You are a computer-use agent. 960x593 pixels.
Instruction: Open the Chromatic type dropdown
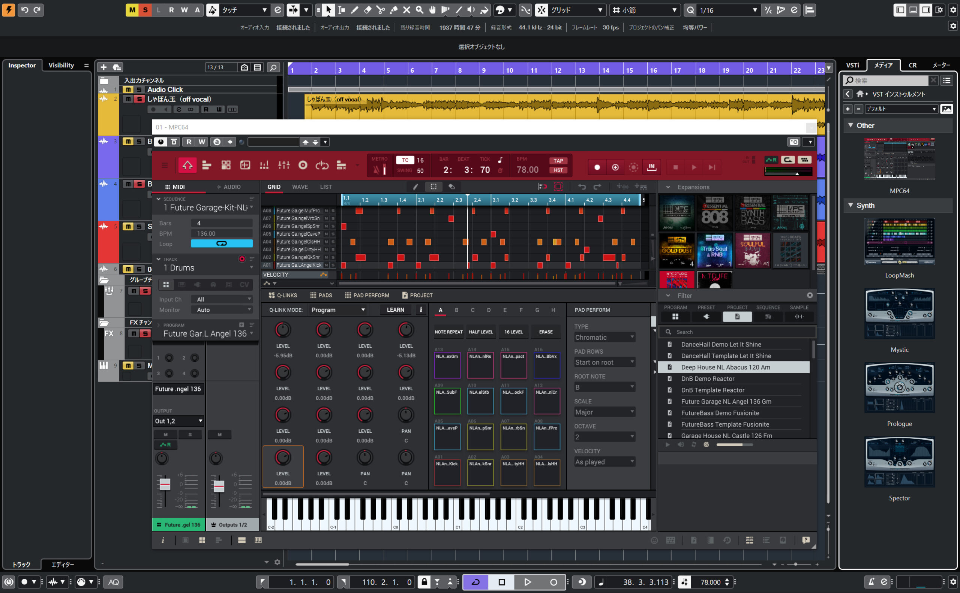pos(604,337)
